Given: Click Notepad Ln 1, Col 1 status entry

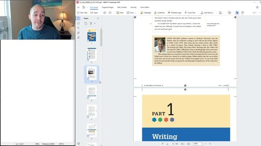Looking at the screenshot, I should pos(20,144).
